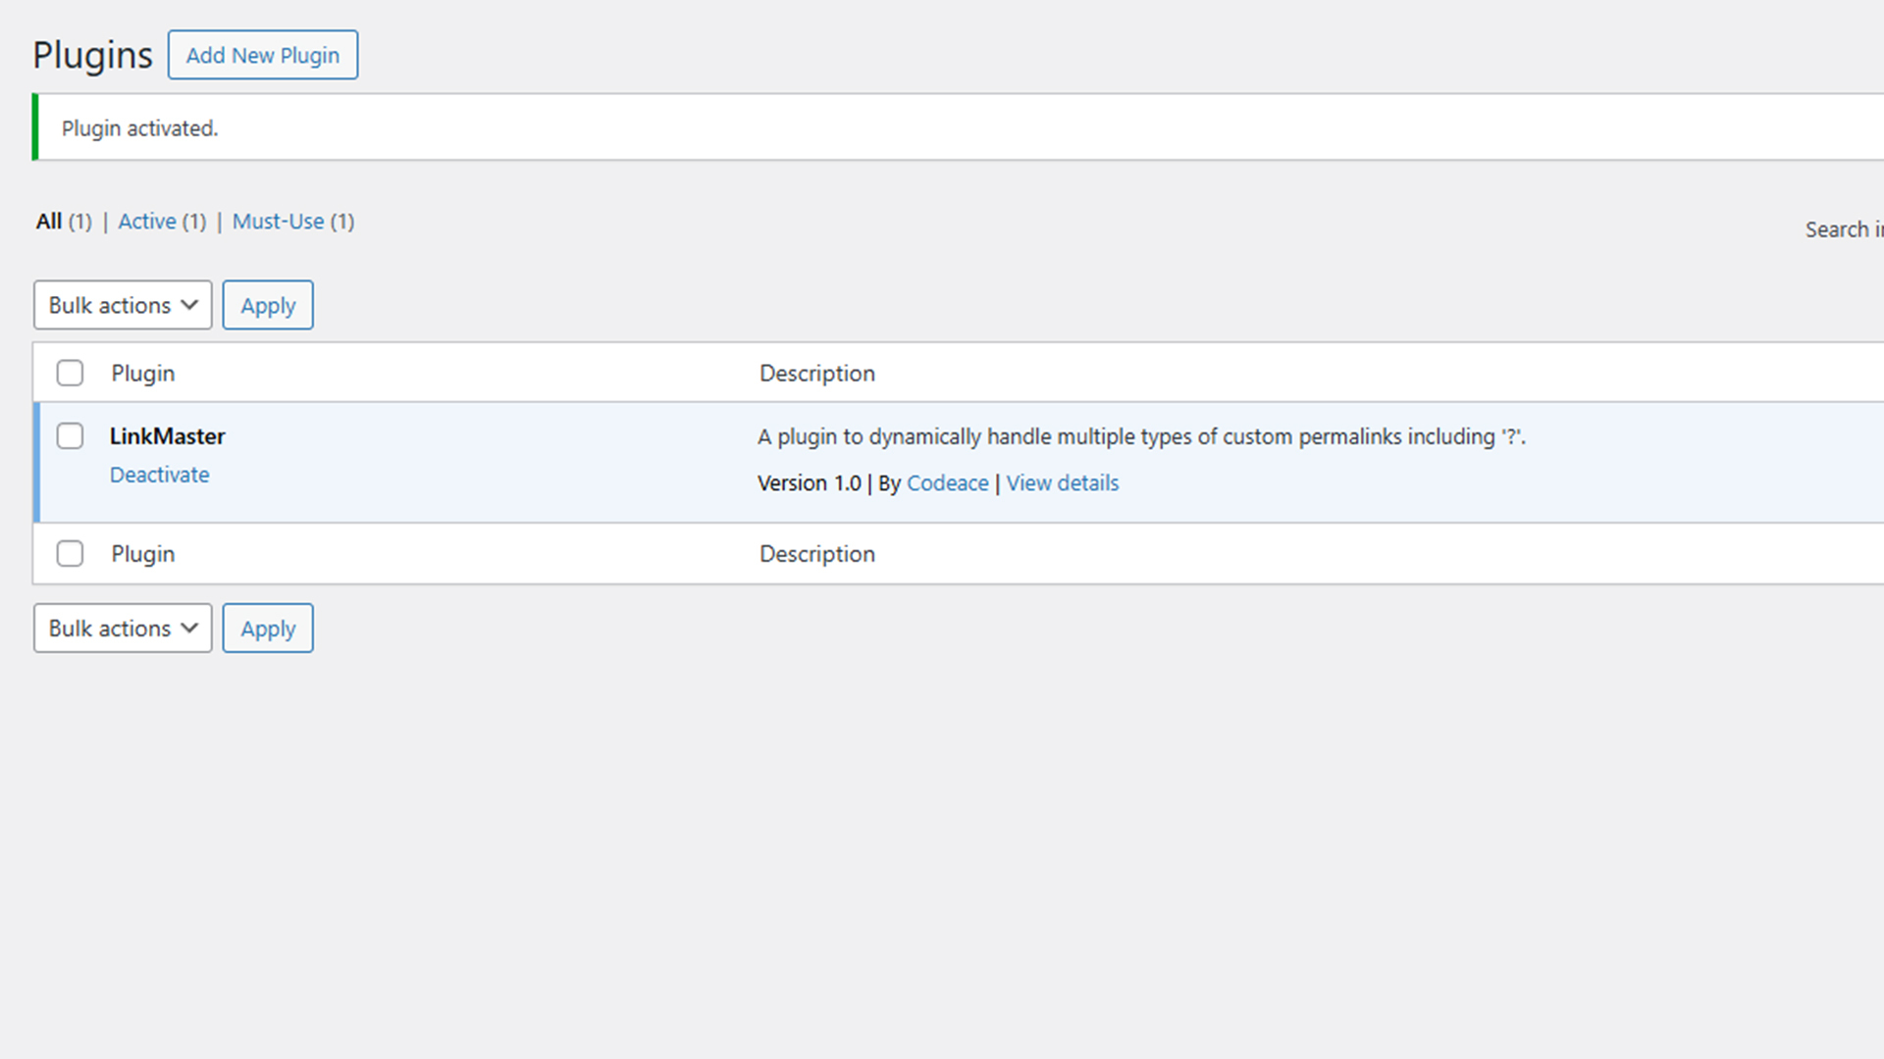
Task: Click the top Apply button
Action: [x=268, y=305]
